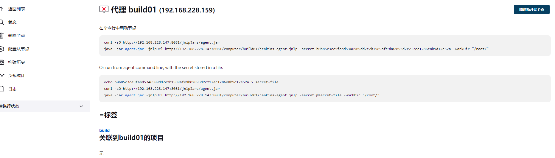555x158 pixels.
Task: Click agent.jar link in first command block
Action: point(134,49)
